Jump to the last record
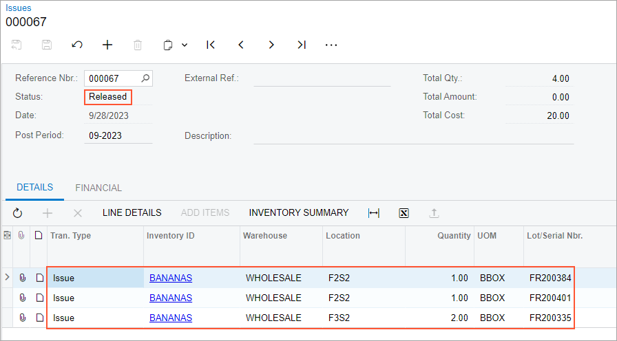The width and height of the screenshot is (617, 341). [x=302, y=45]
